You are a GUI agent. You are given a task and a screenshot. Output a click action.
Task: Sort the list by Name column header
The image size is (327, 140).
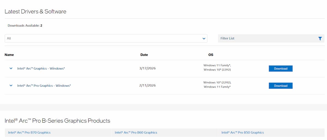9,55
